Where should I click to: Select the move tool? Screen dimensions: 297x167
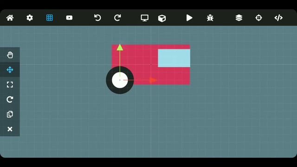(10, 70)
